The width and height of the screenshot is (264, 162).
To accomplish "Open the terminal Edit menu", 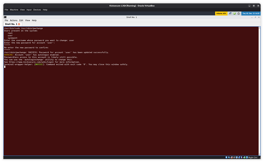I will tap(21, 20).
